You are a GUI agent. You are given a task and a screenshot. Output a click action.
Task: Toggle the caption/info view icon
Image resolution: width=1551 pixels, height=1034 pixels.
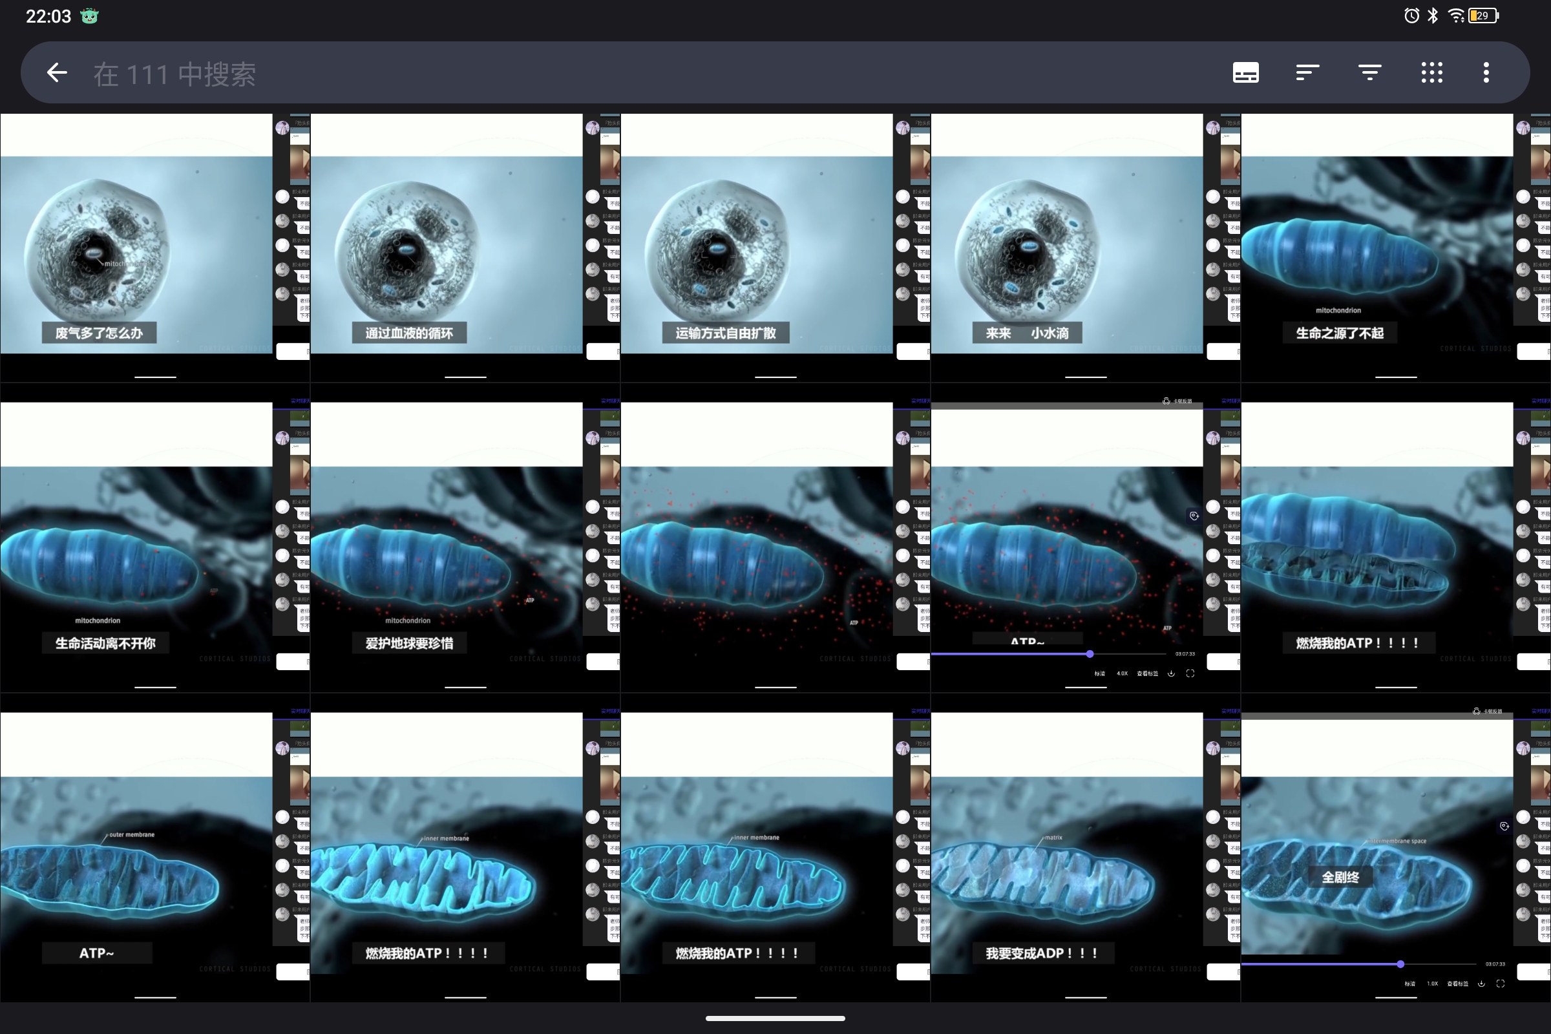tap(1245, 72)
